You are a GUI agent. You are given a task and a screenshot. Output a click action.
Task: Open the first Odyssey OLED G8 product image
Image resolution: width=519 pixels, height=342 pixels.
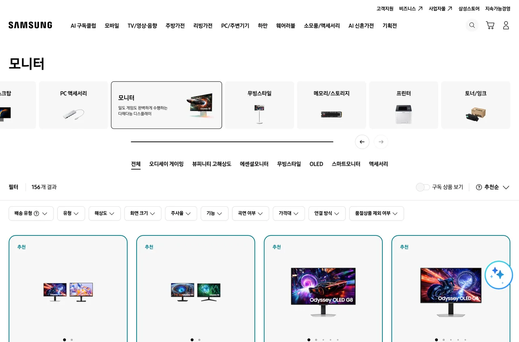pyautogui.click(x=323, y=292)
